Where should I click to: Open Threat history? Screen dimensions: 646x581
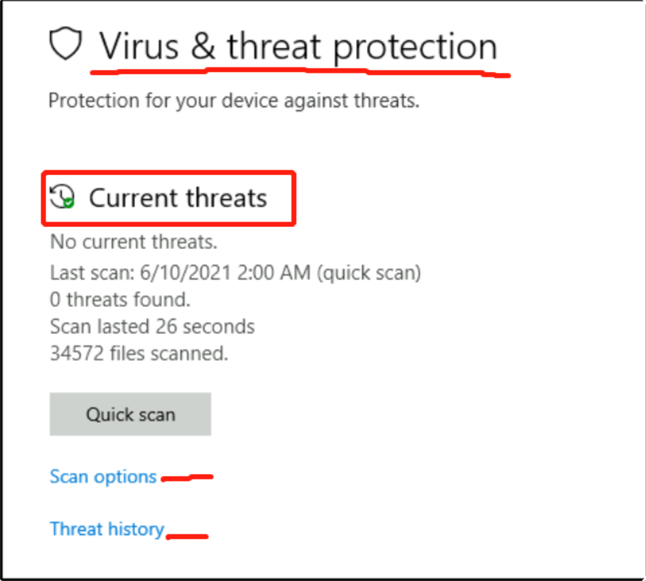tap(107, 529)
